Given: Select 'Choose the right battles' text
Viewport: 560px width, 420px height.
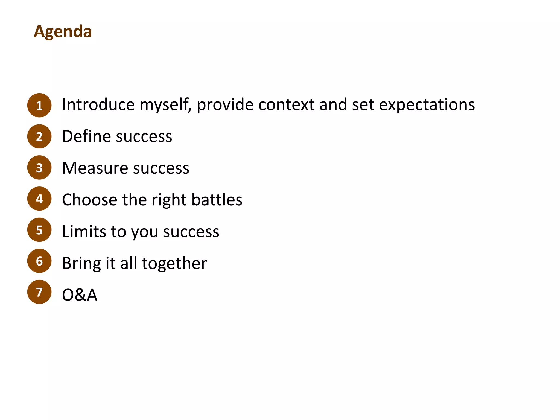Looking at the screenshot, I should [152, 200].
